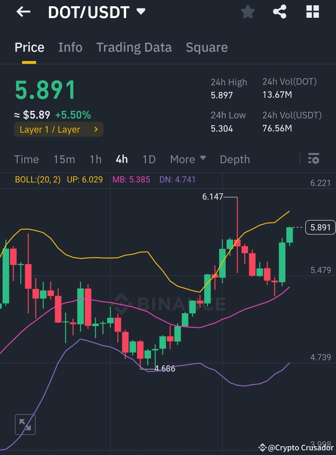Expand the chart to fullscreen
Viewport: 336px width, 455px height.
(x=25, y=424)
